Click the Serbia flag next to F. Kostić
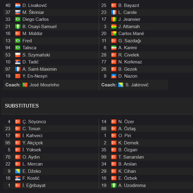193x193 pixels. pos(18,178)
